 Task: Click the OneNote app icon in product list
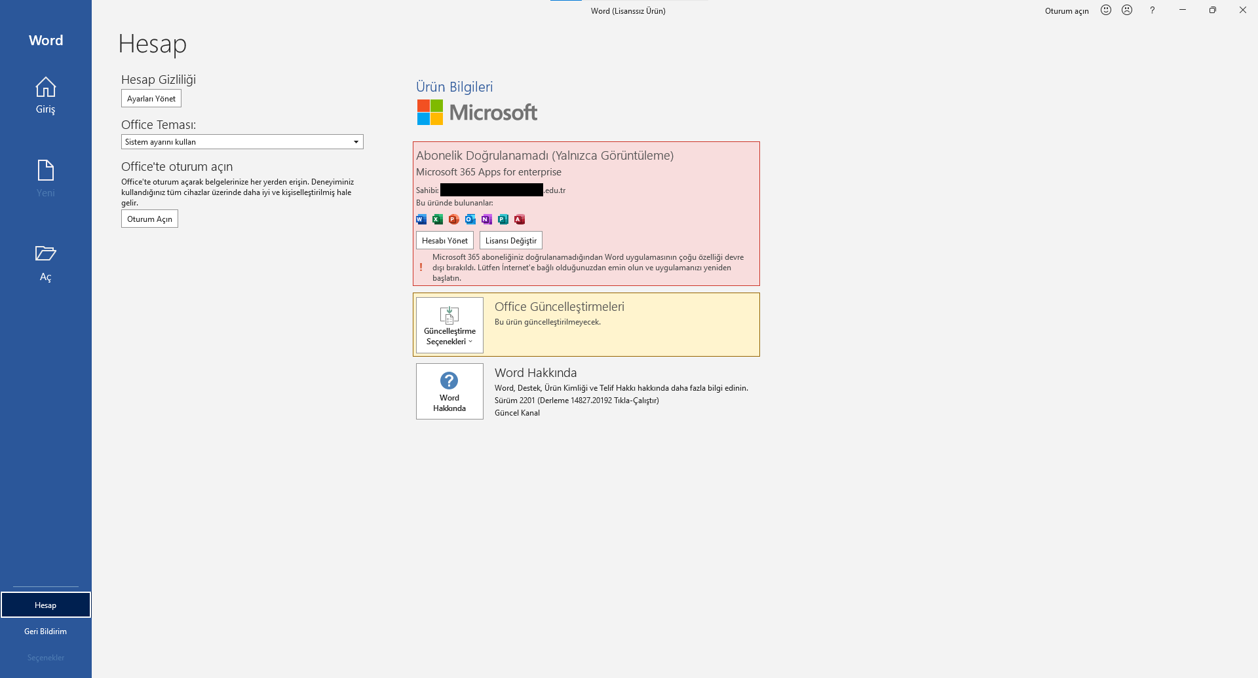pyautogui.click(x=487, y=219)
